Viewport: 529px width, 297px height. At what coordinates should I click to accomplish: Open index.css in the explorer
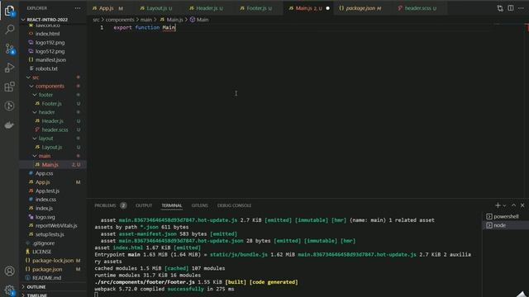[45, 200]
